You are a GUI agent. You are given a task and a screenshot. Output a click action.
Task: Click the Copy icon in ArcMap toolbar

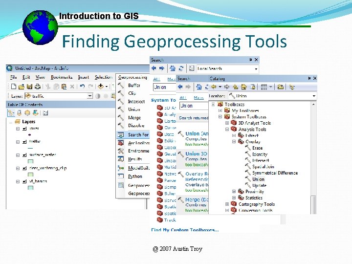pyautogui.click(x=56, y=87)
